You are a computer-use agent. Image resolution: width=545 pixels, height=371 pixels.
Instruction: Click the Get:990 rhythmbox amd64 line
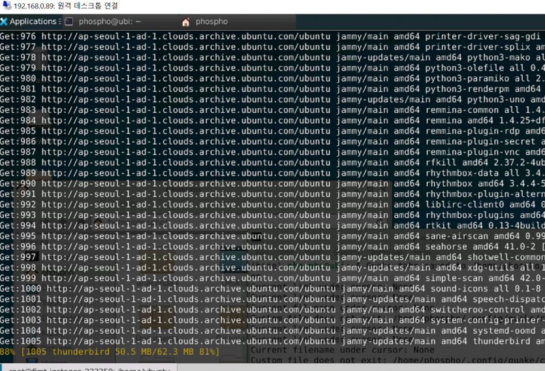point(273,183)
